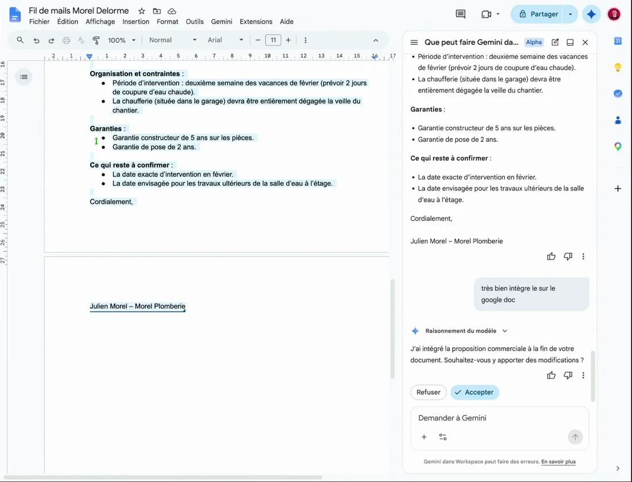The image size is (632, 482).
Task: Open Google Tasks in side bar
Action: [x=618, y=94]
